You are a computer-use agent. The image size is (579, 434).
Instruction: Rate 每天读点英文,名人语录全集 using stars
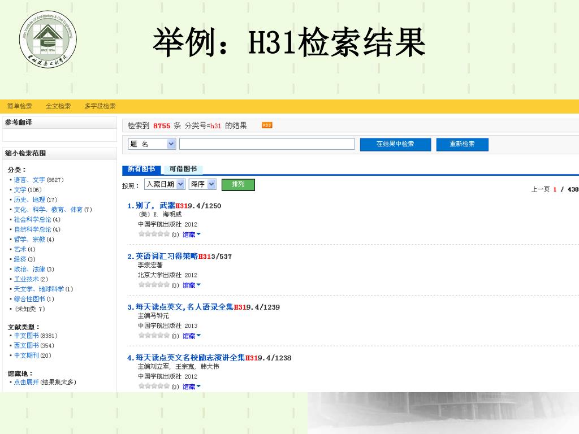point(154,336)
